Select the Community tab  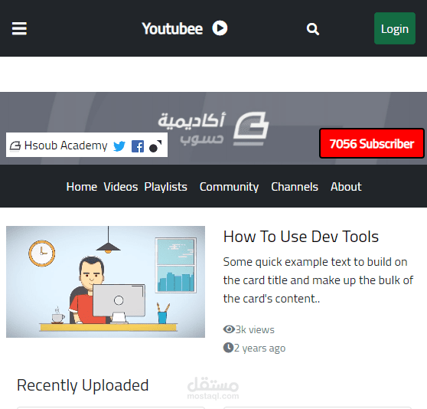pyautogui.click(x=229, y=187)
